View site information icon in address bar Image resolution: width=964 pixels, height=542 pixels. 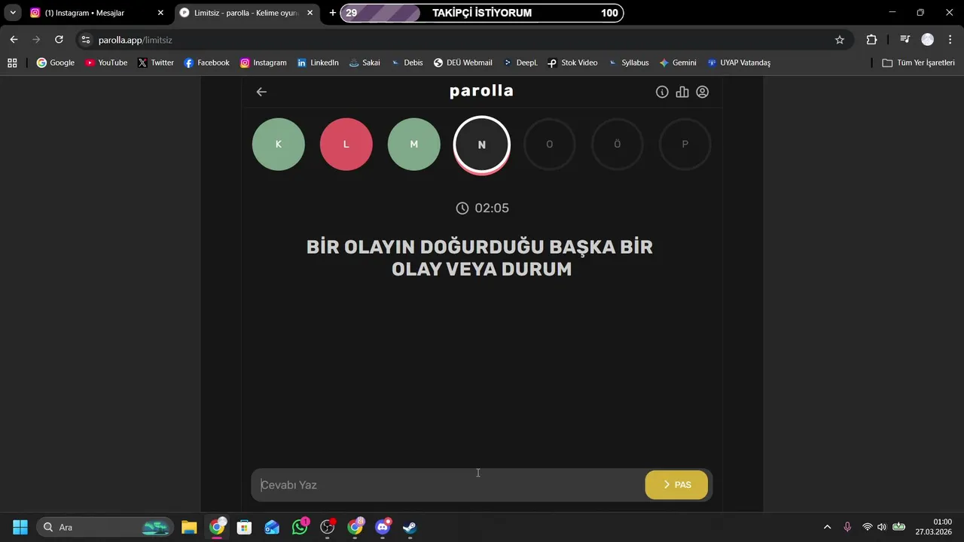tap(85, 40)
